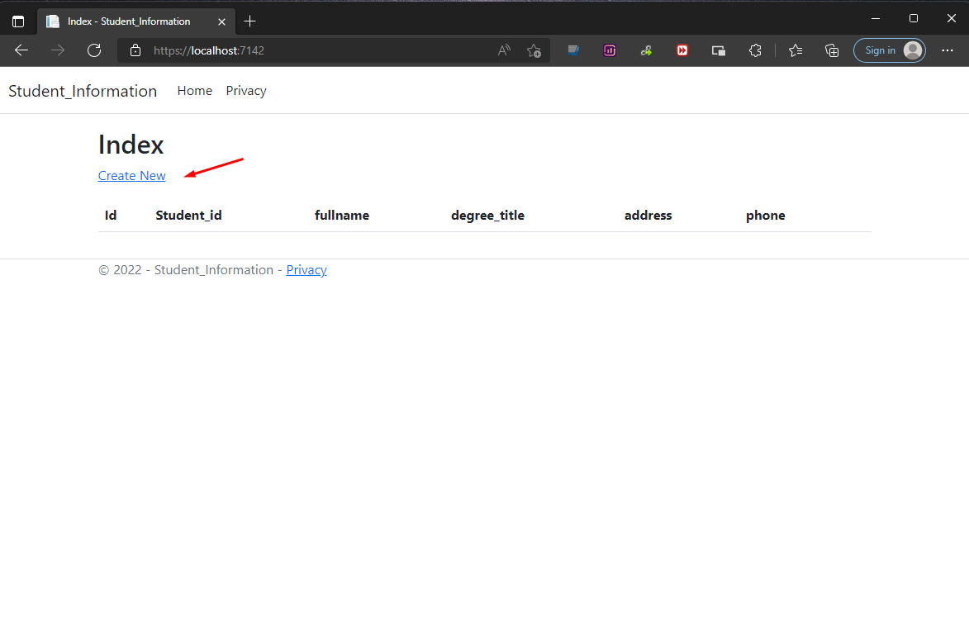Click the browser back arrow
Image resolution: width=969 pixels, height=622 pixels.
tap(21, 50)
